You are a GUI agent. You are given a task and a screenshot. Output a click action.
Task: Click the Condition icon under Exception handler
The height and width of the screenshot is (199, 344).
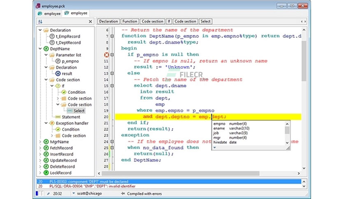[58, 129]
